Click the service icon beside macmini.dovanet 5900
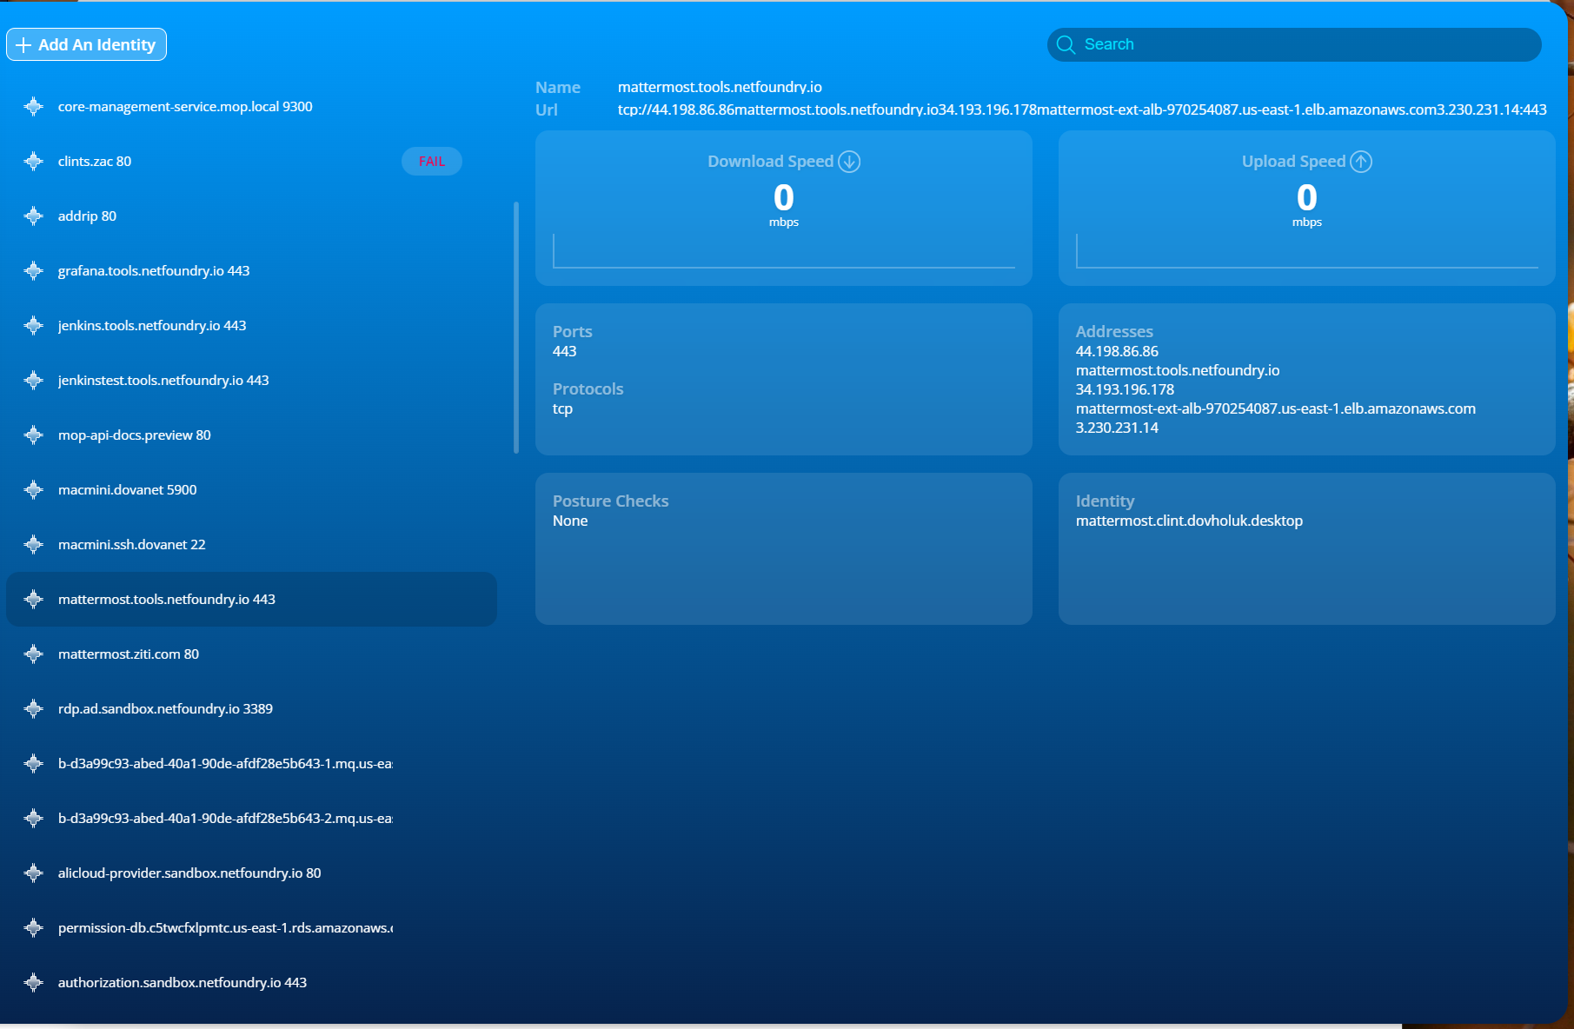The width and height of the screenshot is (1574, 1029). 33,489
